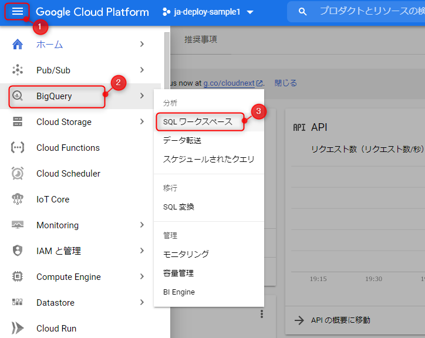Select SQL ワークスペース from BigQuery submenu
Image resolution: width=425 pixels, height=338 pixels.
197,122
